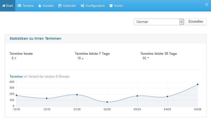Click the power logout icon
The height and width of the screenshot is (123, 211).
[207, 4]
